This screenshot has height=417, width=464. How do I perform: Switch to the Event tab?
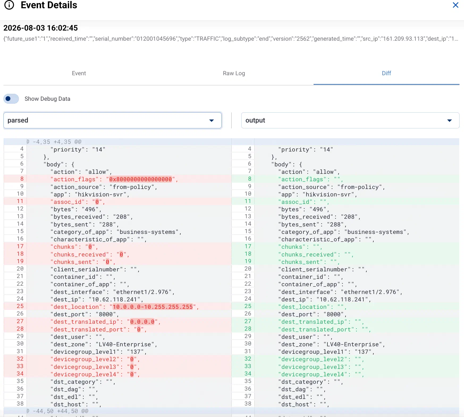pos(79,73)
